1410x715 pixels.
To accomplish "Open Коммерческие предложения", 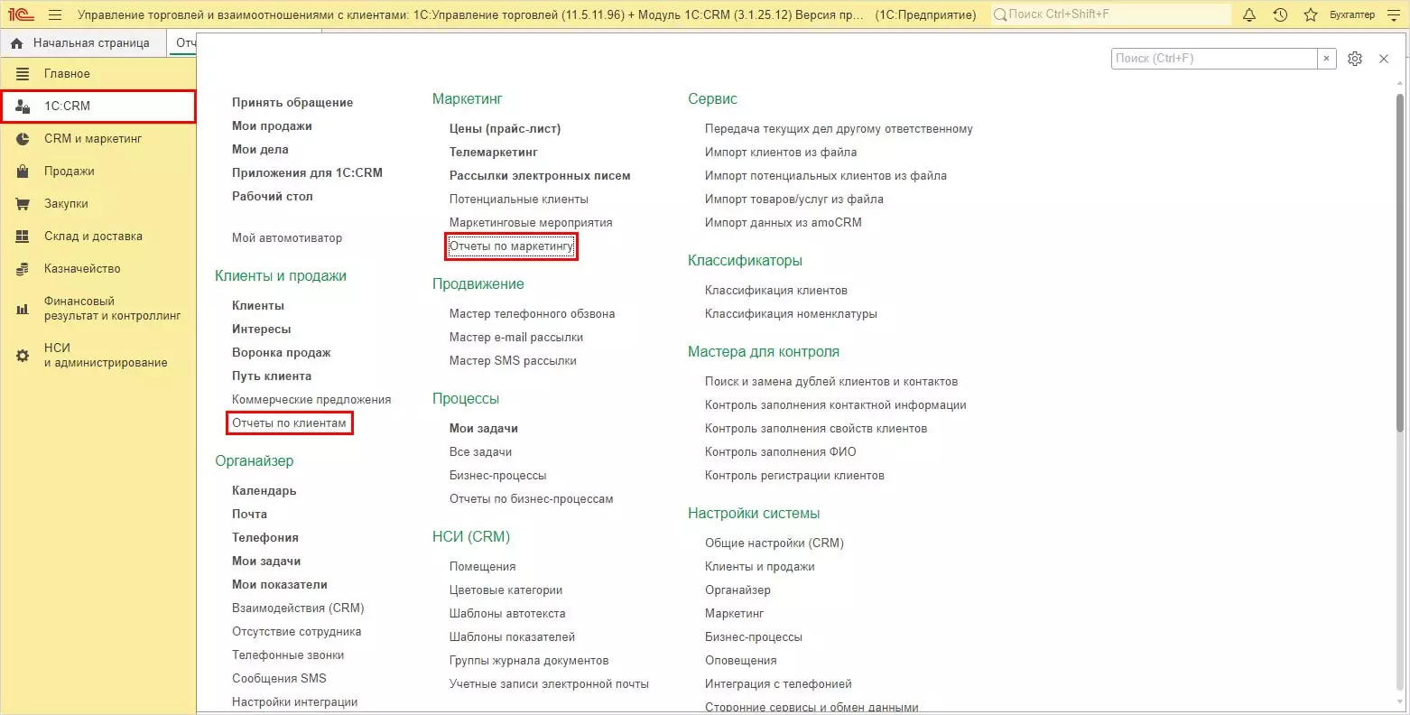I will pyautogui.click(x=311, y=399).
